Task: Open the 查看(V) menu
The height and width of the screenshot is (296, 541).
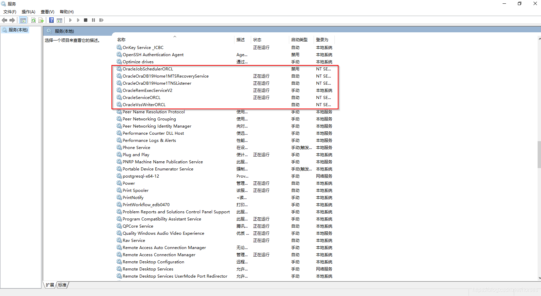Action: (48, 12)
